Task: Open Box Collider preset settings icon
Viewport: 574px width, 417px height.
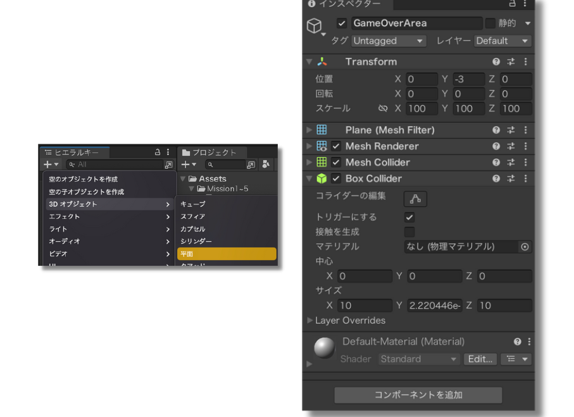Action: (511, 178)
